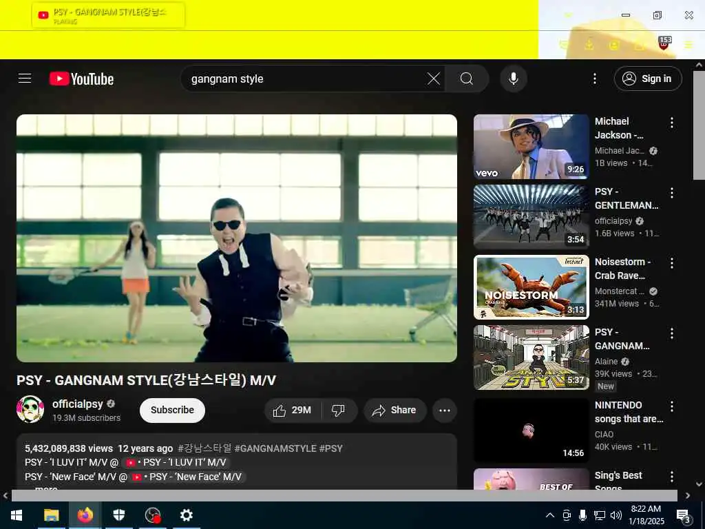The image size is (705, 529).
Task: Open OBS recording app in taskbar
Action: pyautogui.click(x=153, y=515)
